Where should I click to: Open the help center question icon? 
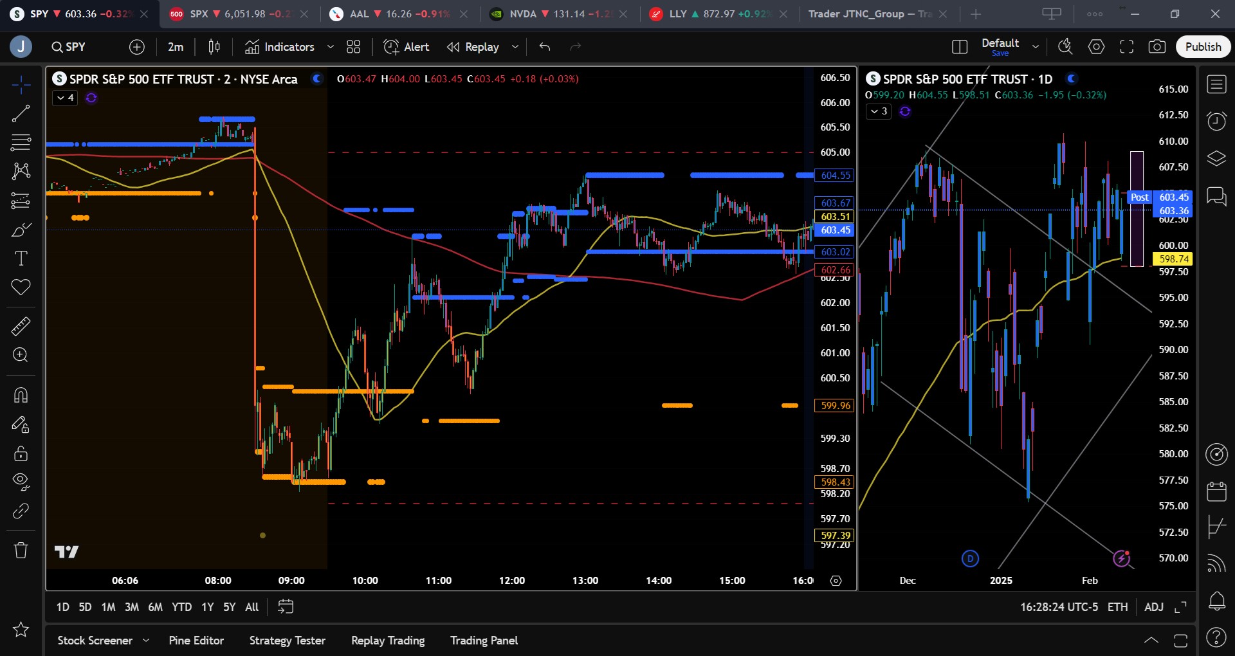click(x=1216, y=637)
